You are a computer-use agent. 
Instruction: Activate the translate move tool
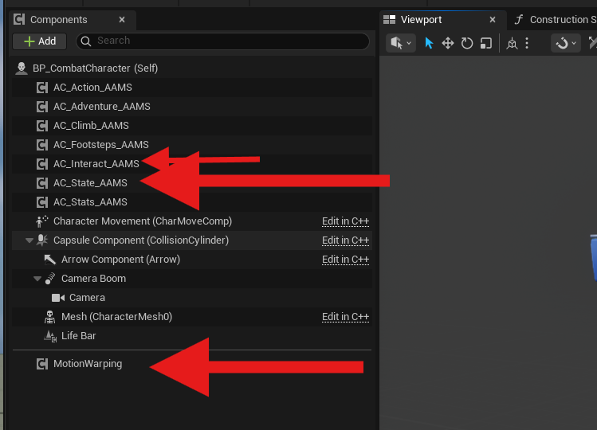point(448,43)
